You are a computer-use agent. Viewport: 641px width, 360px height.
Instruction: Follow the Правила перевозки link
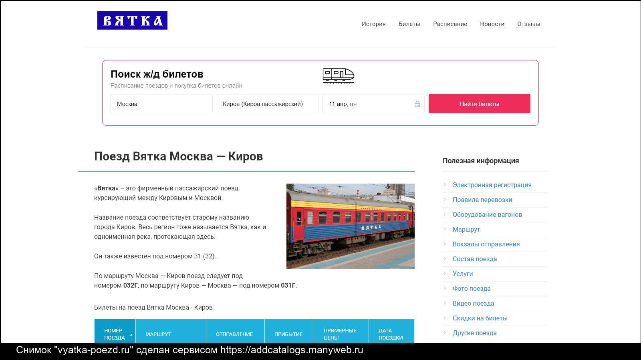click(482, 200)
